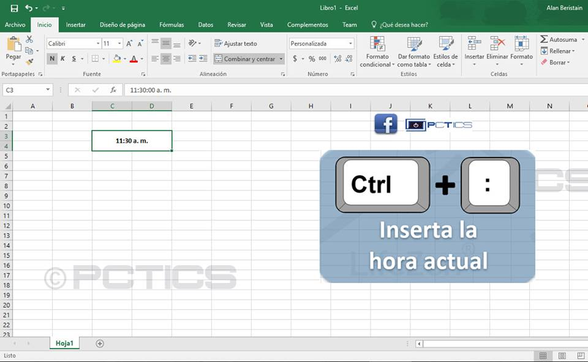Toggle top vertical alignment
Viewport: 588px width, 362px height.
coord(155,43)
